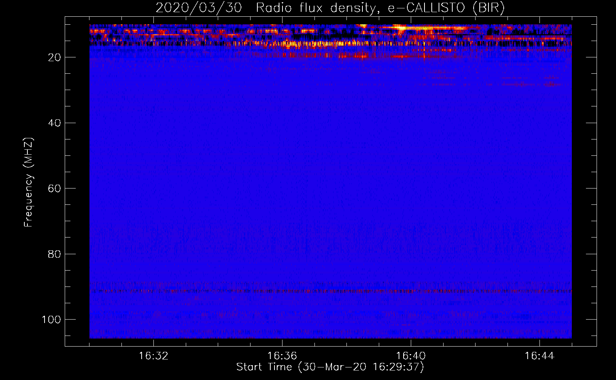Viewport: 616px width, 380px height.
Task: Click the red horizontal interference line near 91 MHz
Action: point(330,291)
